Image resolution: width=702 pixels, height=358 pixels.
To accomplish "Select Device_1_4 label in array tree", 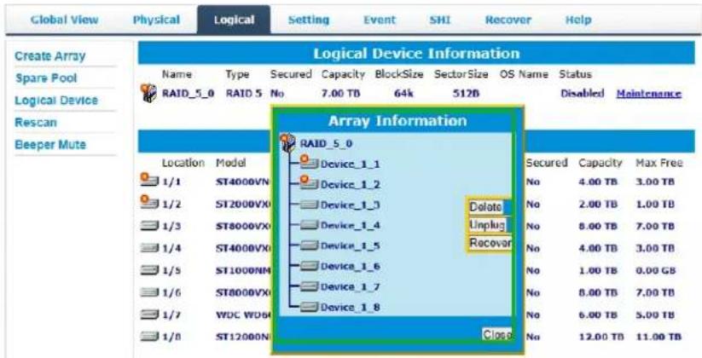I will [350, 226].
